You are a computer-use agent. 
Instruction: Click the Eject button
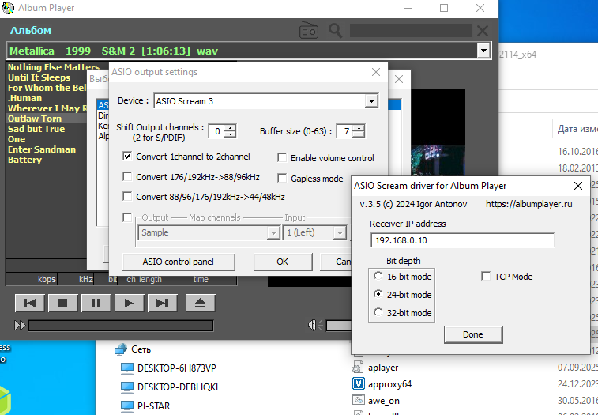pos(200,303)
